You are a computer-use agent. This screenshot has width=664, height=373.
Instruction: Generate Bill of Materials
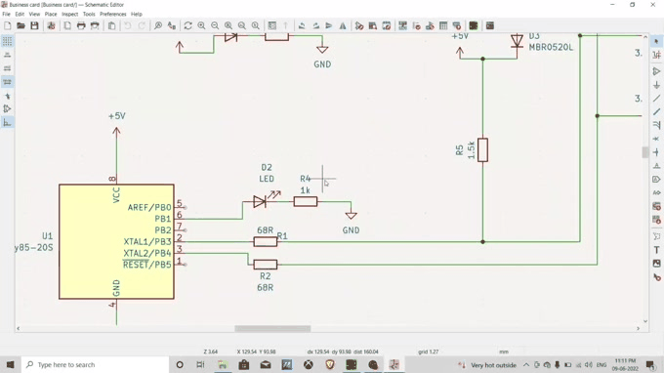pos(457,25)
